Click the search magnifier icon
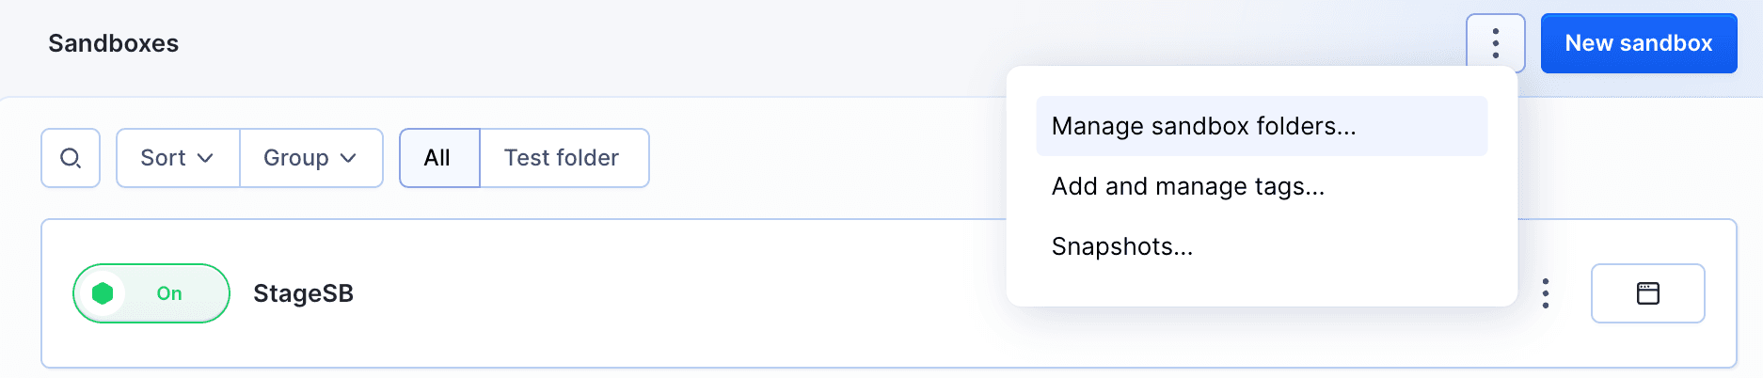This screenshot has width=1763, height=378. tap(71, 158)
